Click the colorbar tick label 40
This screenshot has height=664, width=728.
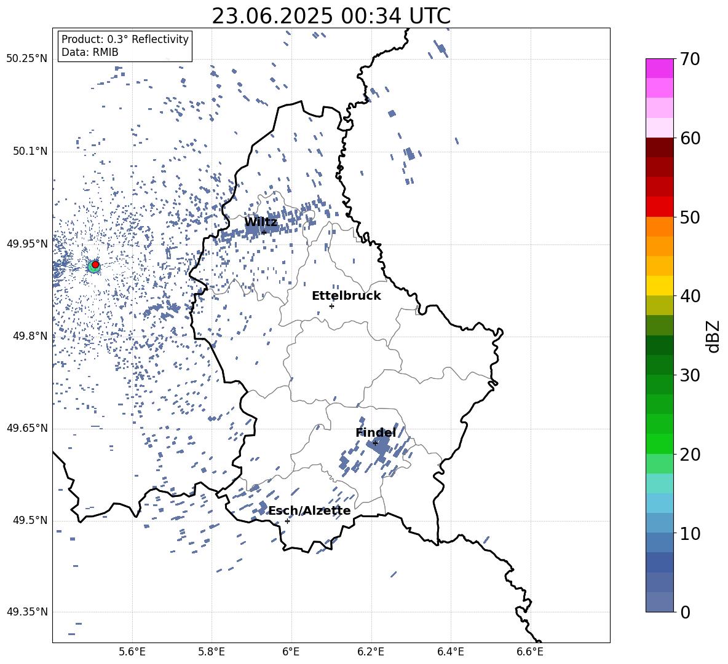(690, 296)
